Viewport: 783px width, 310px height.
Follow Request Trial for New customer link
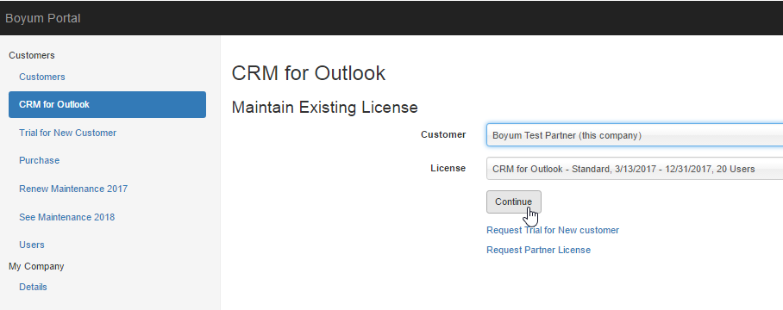553,230
